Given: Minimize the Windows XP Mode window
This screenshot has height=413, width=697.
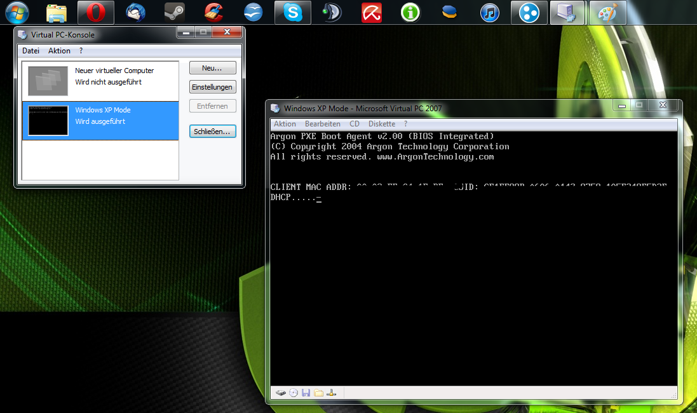Looking at the screenshot, I should [x=622, y=105].
